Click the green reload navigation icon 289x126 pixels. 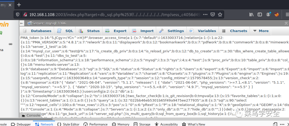click(1, 33)
